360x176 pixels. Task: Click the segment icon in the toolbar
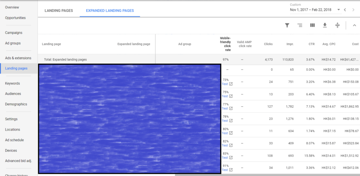click(x=300, y=25)
